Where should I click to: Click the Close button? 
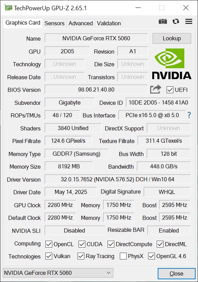[x=176, y=273]
